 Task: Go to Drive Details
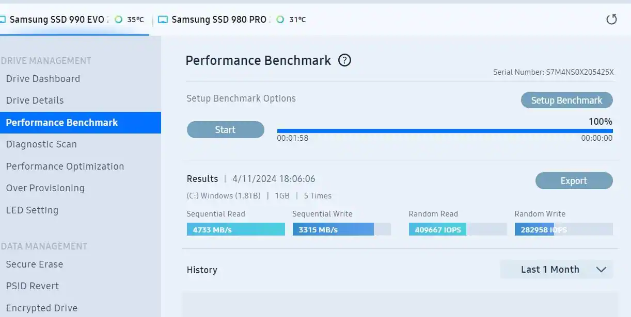pyautogui.click(x=35, y=101)
